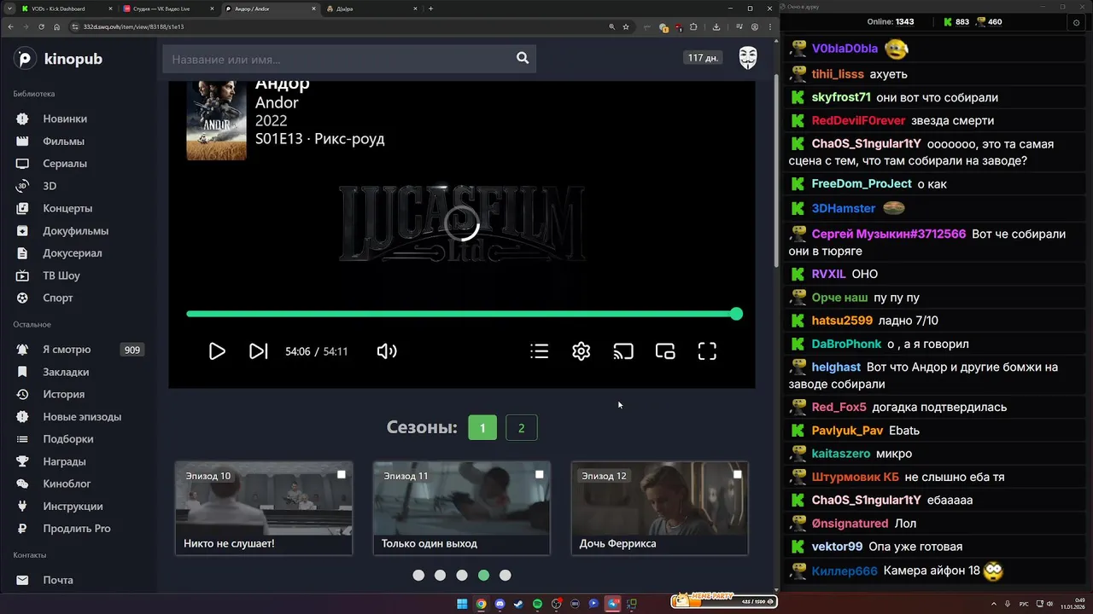The height and width of the screenshot is (614, 1093).
Task: Click the Подборки sidebar icon
Action: coord(23,439)
